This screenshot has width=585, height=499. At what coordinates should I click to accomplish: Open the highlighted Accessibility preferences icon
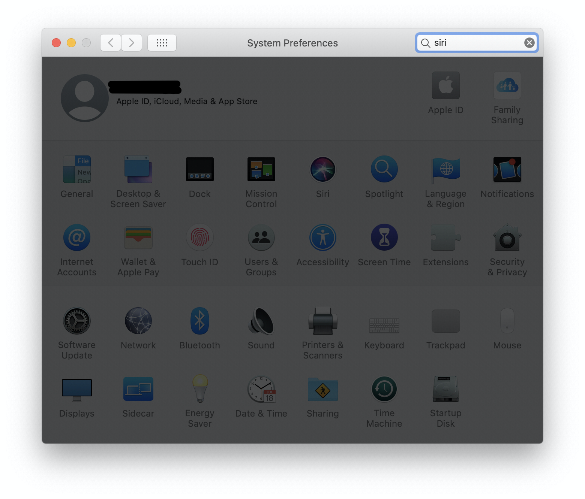323,238
